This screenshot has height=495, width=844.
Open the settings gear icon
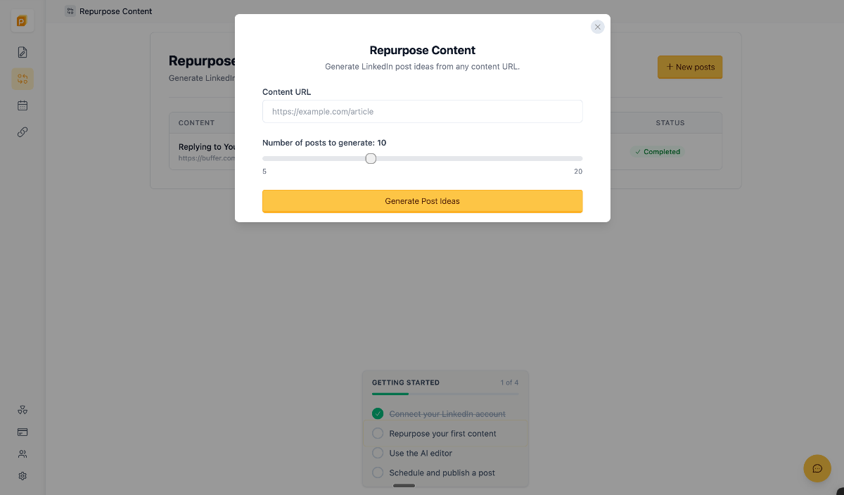pos(23,476)
